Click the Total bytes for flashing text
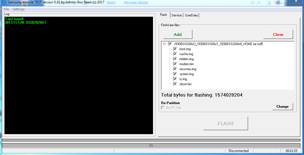304x155 pixels. coord(202,95)
